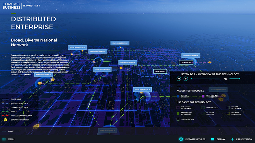Click the Beyond Fast tagline
Viewport: 255px width, 143px height.
[x=31, y=6]
